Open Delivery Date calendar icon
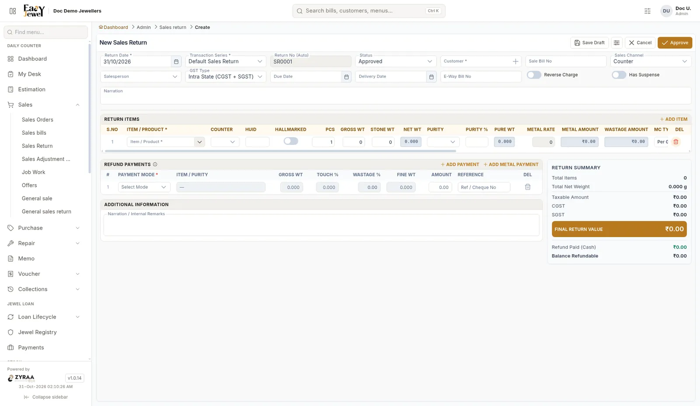This screenshot has height=406, width=700. (x=431, y=77)
